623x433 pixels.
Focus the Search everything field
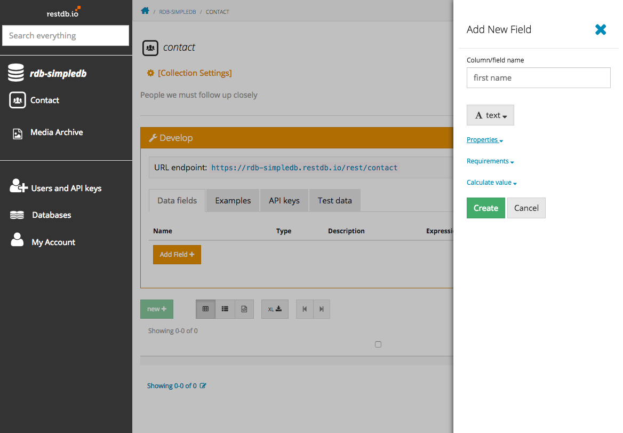pos(66,36)
